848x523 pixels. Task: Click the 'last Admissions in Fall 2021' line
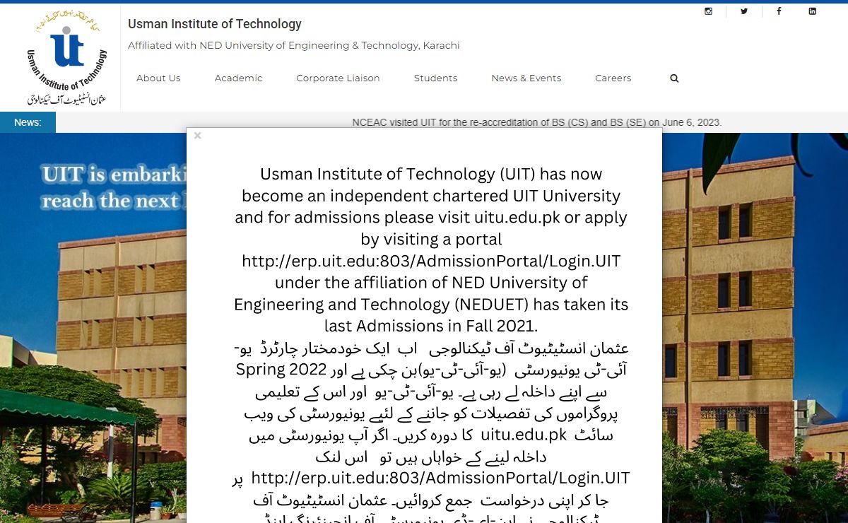coord(431,327)
